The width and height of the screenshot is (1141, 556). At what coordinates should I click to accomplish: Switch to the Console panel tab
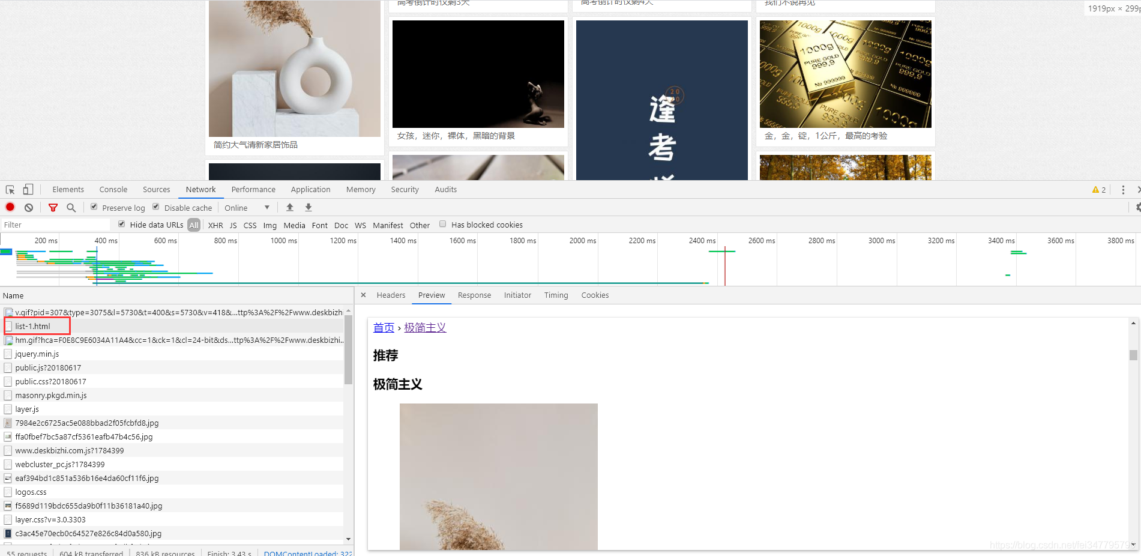113,189
